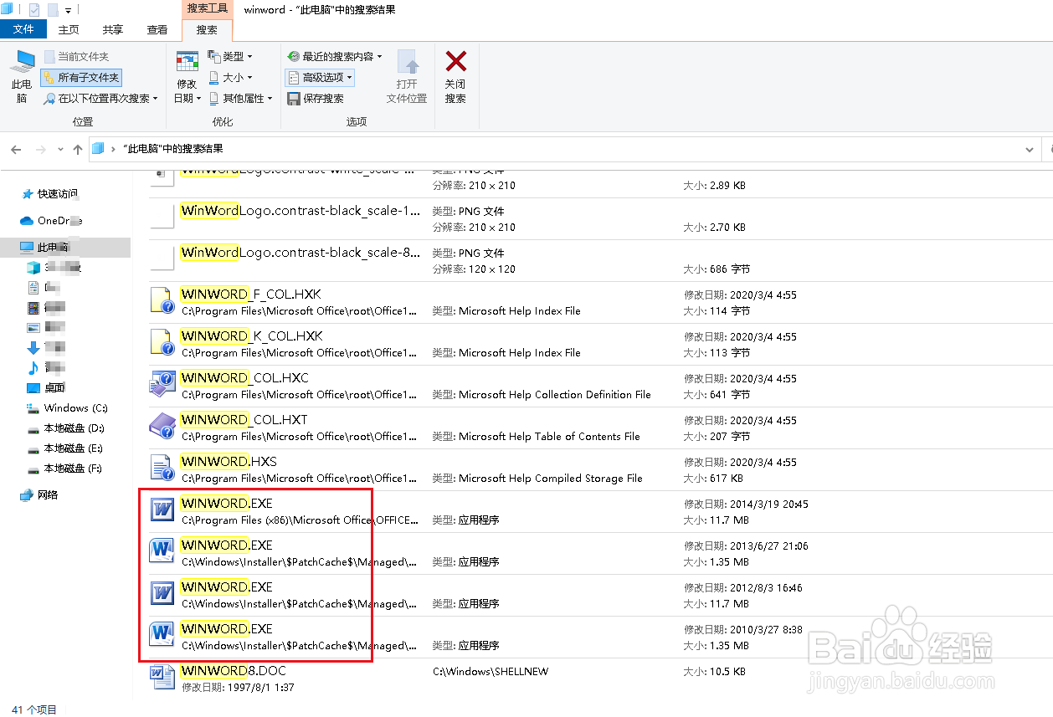Click the quick access toolbar customize arrow
The height and width of the screenshot is (717, 1053).
pos(69,10)
